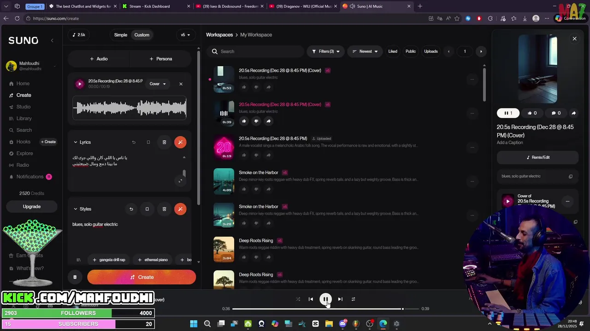The image size is (590, 331).
Task: Generate lyrics with the magic wand
Action: pos(180,142)
